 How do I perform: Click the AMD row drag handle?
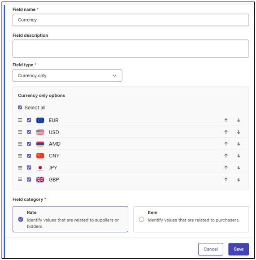20,144
